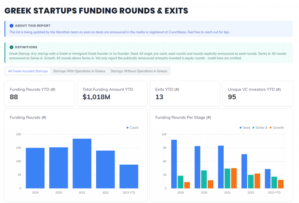The width and height of the screenshot is (299, 203).
Task: Click the Total Funding Amount YTD card
Action: [x=112, y=94]
